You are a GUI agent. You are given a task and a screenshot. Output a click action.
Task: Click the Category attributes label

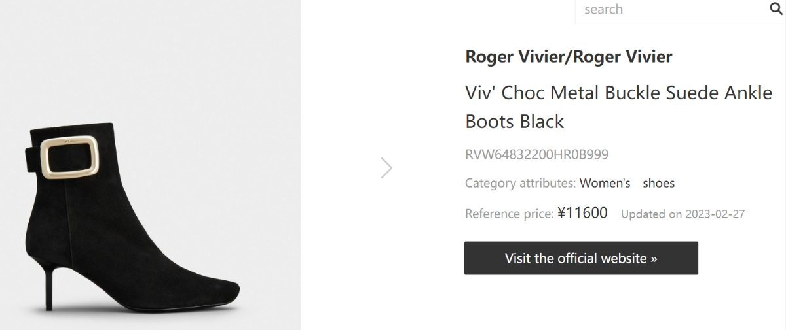pyautogui.click(x=521, y=183)
